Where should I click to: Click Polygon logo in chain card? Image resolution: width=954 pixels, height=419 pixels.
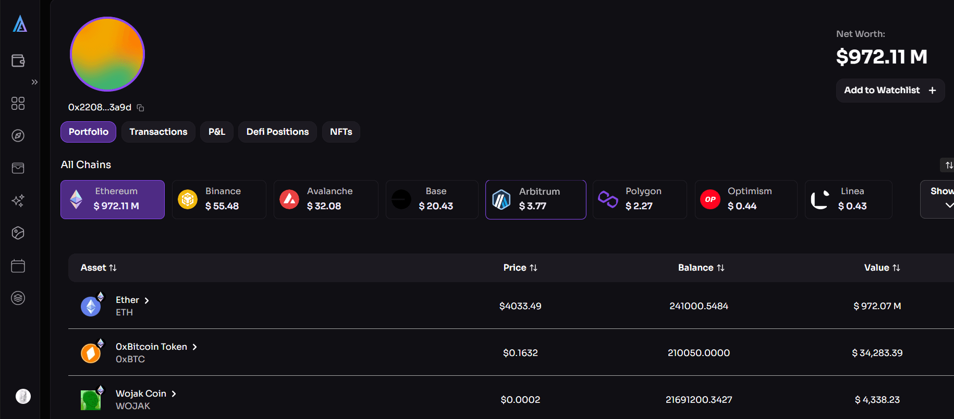[608, 199]
